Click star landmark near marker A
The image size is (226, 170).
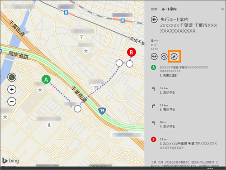point(40,90)
